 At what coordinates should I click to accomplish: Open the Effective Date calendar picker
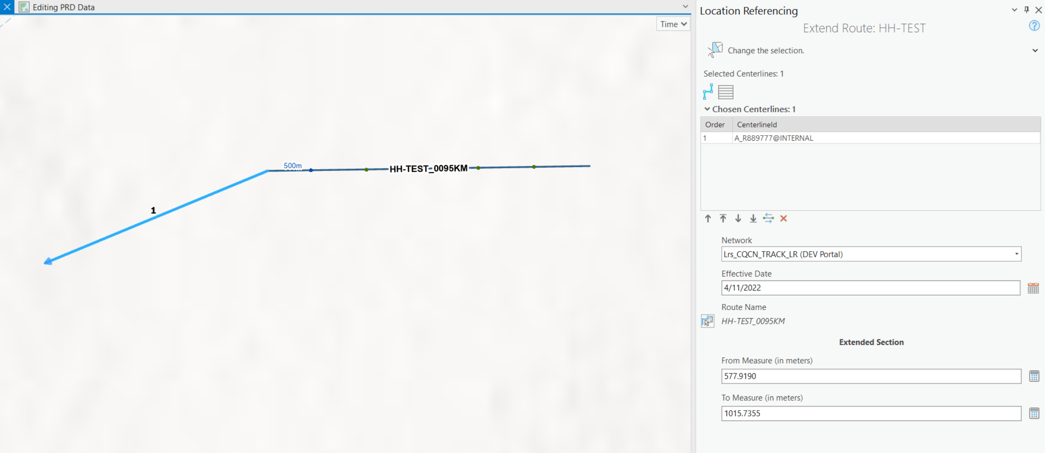click(1033, 288)
